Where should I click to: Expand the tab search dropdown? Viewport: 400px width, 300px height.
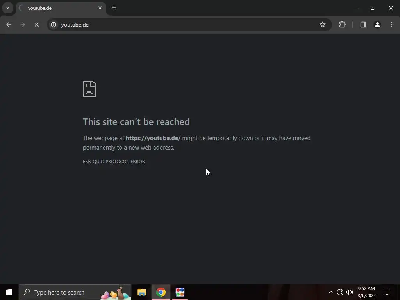click(x=8, y=8)
